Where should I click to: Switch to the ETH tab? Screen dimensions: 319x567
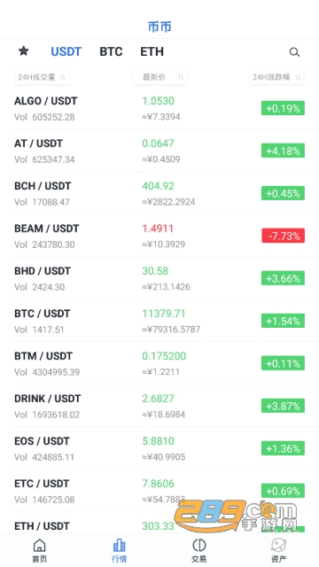[x=152, y=51]
